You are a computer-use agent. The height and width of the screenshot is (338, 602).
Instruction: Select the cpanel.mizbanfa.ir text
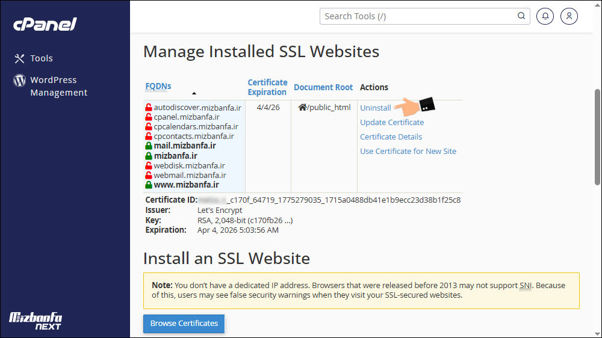coord(187,117)
